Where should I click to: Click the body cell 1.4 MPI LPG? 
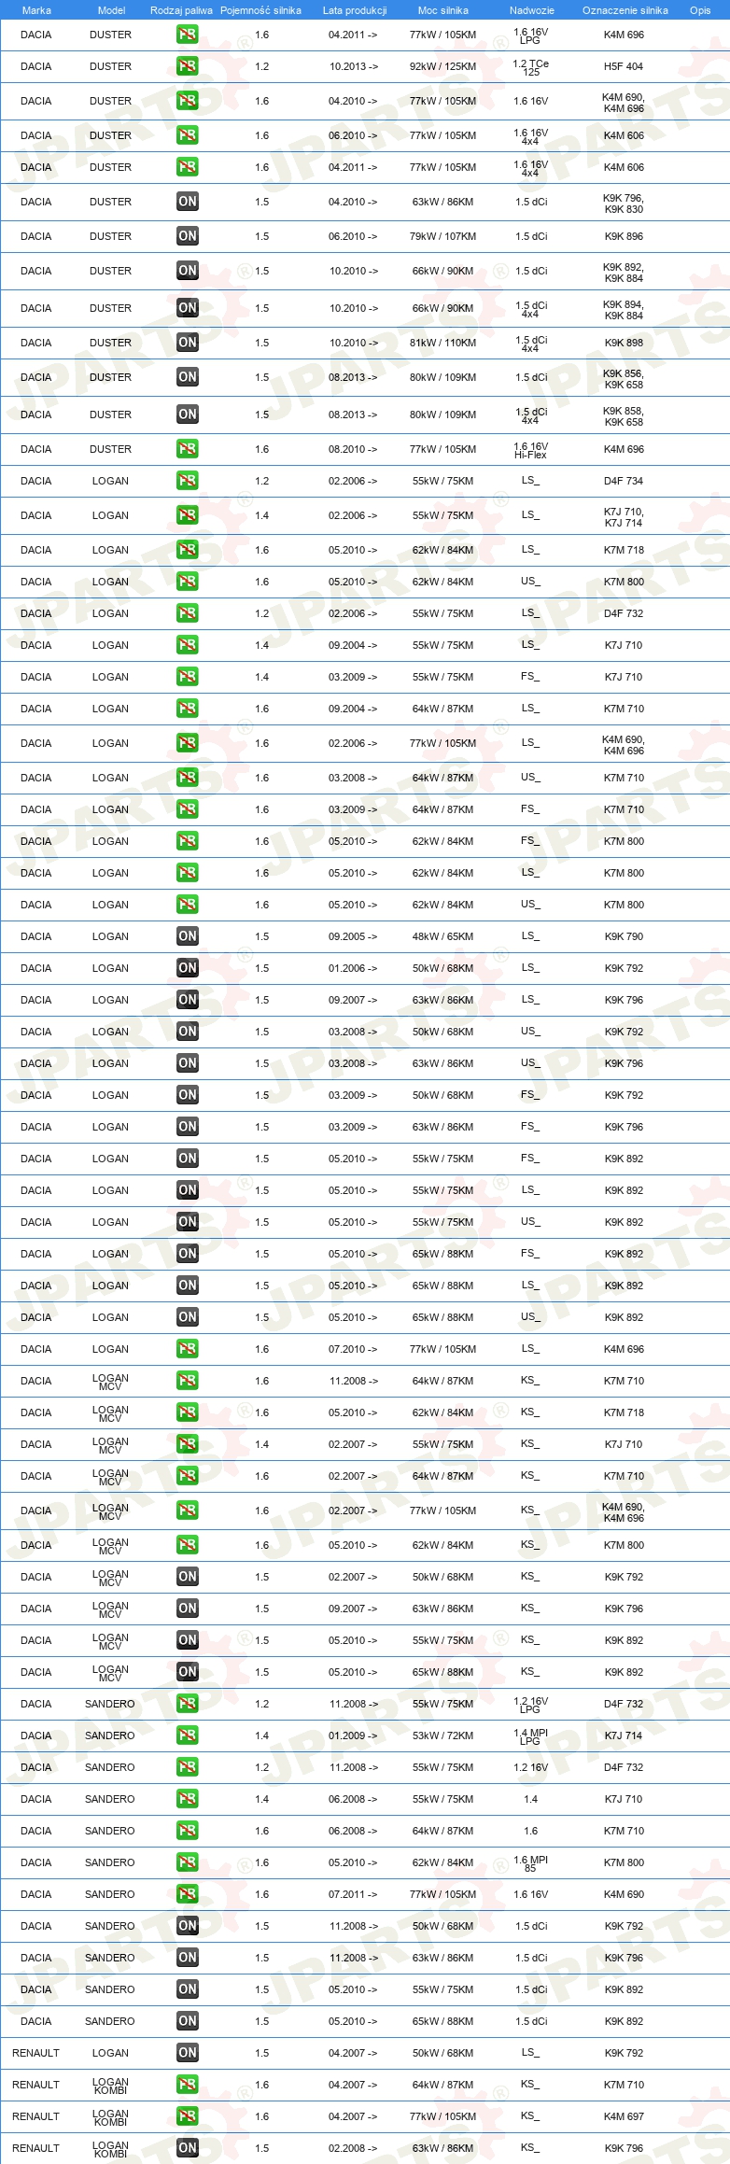[x=531, y=1736]
